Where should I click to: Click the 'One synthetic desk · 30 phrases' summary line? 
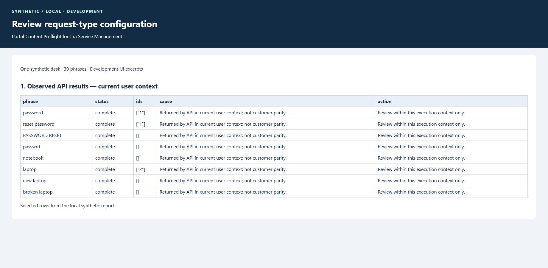(82, 69)
